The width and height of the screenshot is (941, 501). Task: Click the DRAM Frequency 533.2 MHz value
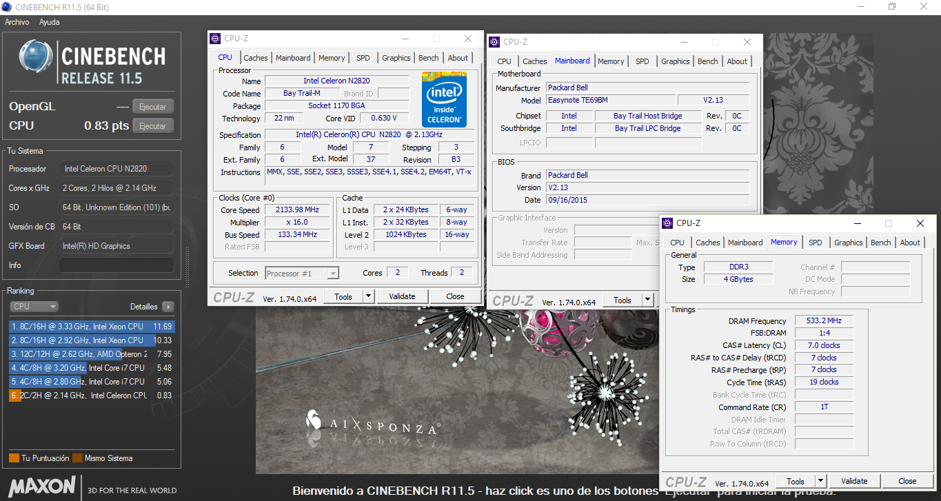point(824,321)
